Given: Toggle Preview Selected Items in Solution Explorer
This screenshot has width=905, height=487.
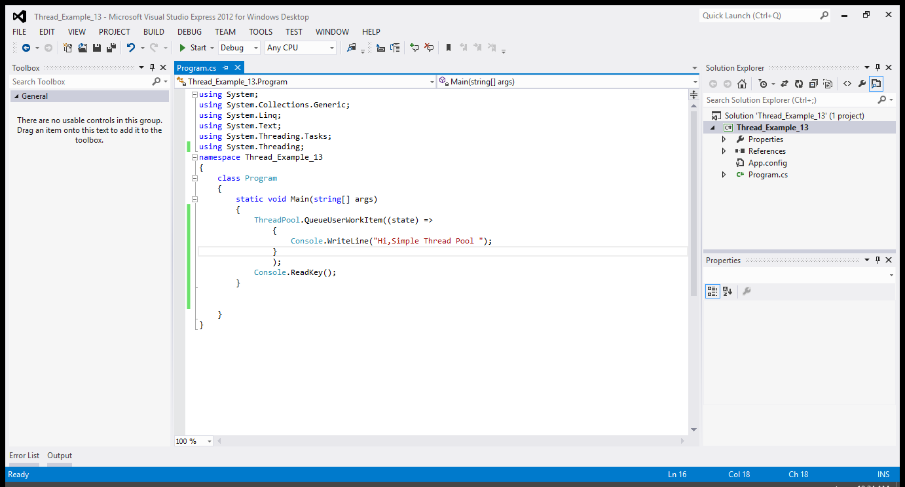Looking at the screenshot, I should point(876,84).
